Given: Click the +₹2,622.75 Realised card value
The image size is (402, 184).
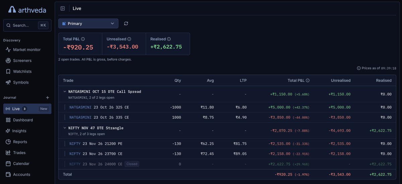Looking at the screenshot, I should pyautogui.click(x=166, y=47).
